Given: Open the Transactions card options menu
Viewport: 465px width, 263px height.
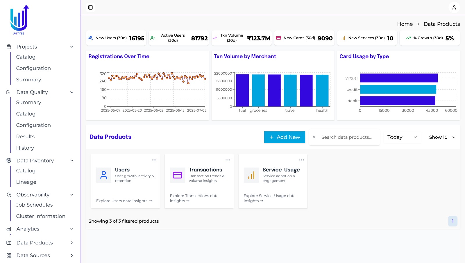Looking at the screenshot, I should tap(228, 160).
